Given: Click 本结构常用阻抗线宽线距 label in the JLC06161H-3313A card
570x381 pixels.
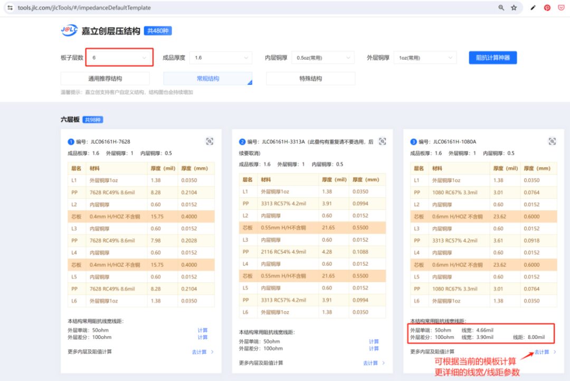Looking at the screenshot, I should (267, 332).
